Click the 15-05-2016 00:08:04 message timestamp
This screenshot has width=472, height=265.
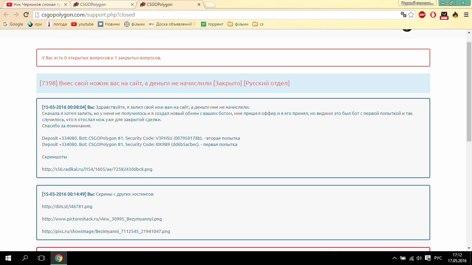(x=64, y=107)
